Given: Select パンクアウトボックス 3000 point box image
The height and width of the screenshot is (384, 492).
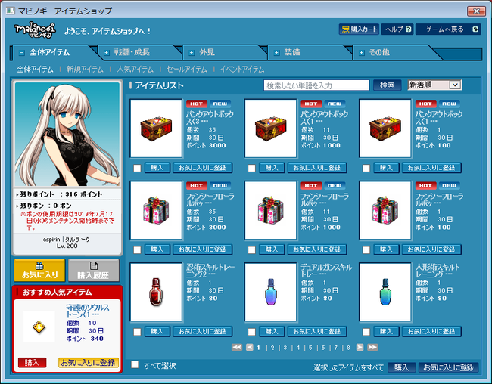Looking at the screenshot, I should [x=156, y=129].
